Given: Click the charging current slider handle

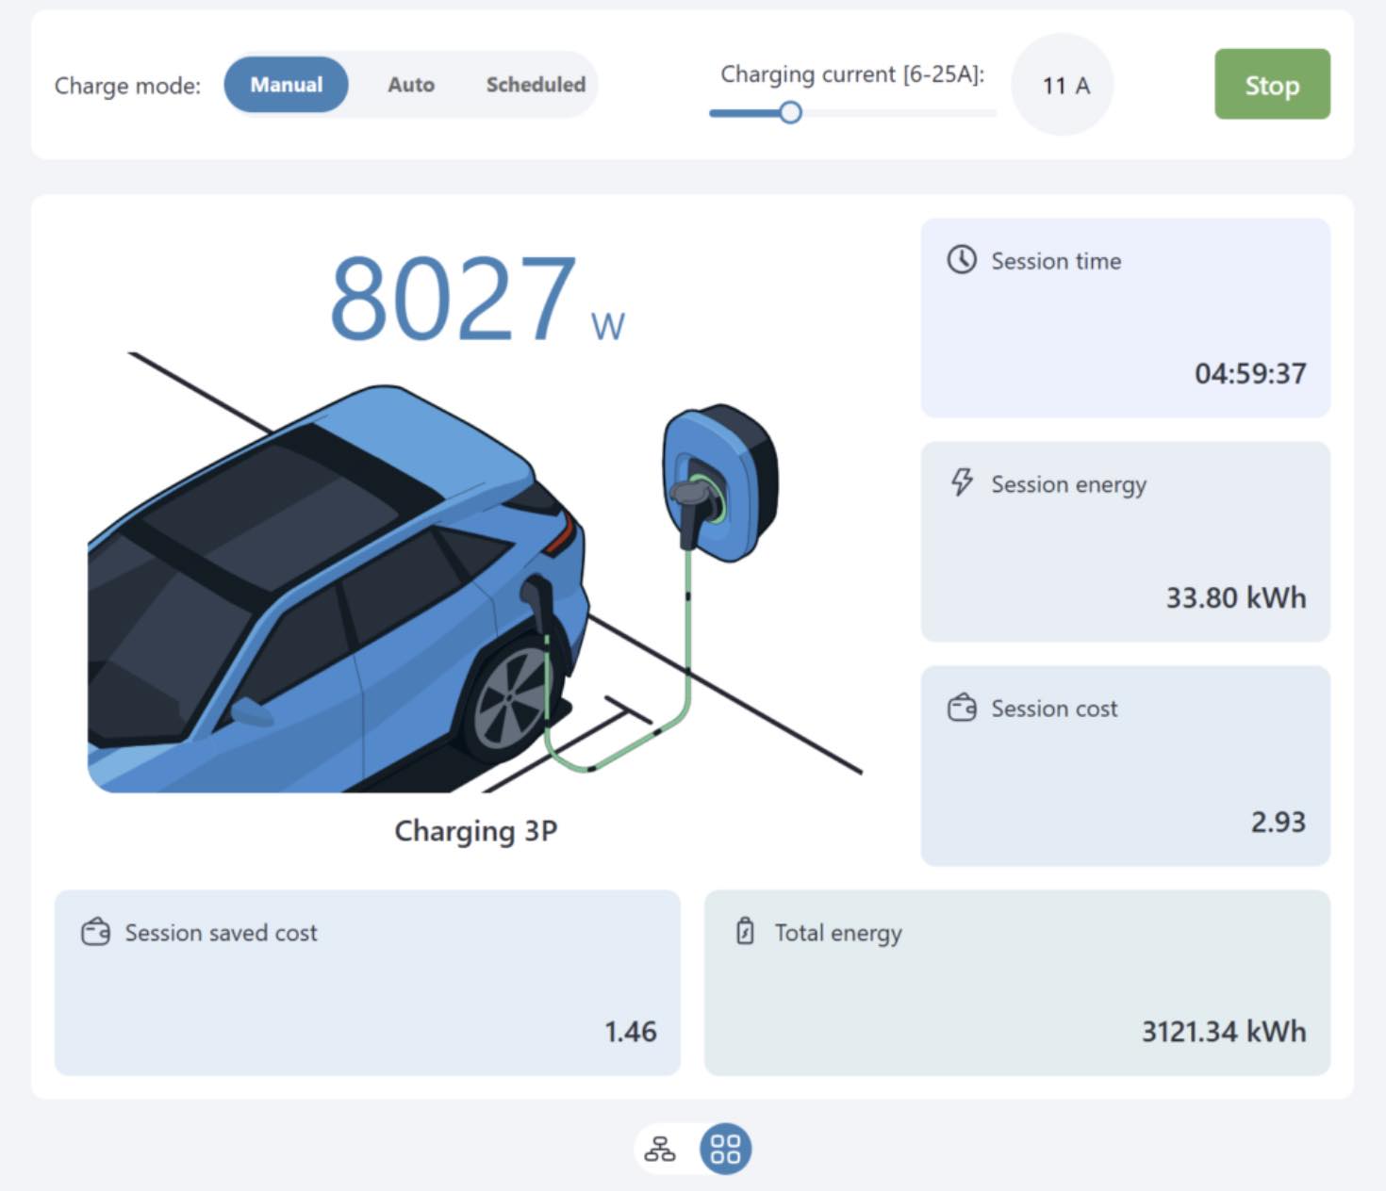Looking at the screenshot, I should tap(791, 113).
